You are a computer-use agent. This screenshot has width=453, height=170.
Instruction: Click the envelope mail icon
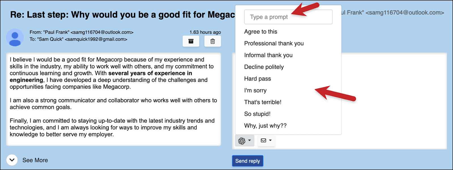[263, 140]
